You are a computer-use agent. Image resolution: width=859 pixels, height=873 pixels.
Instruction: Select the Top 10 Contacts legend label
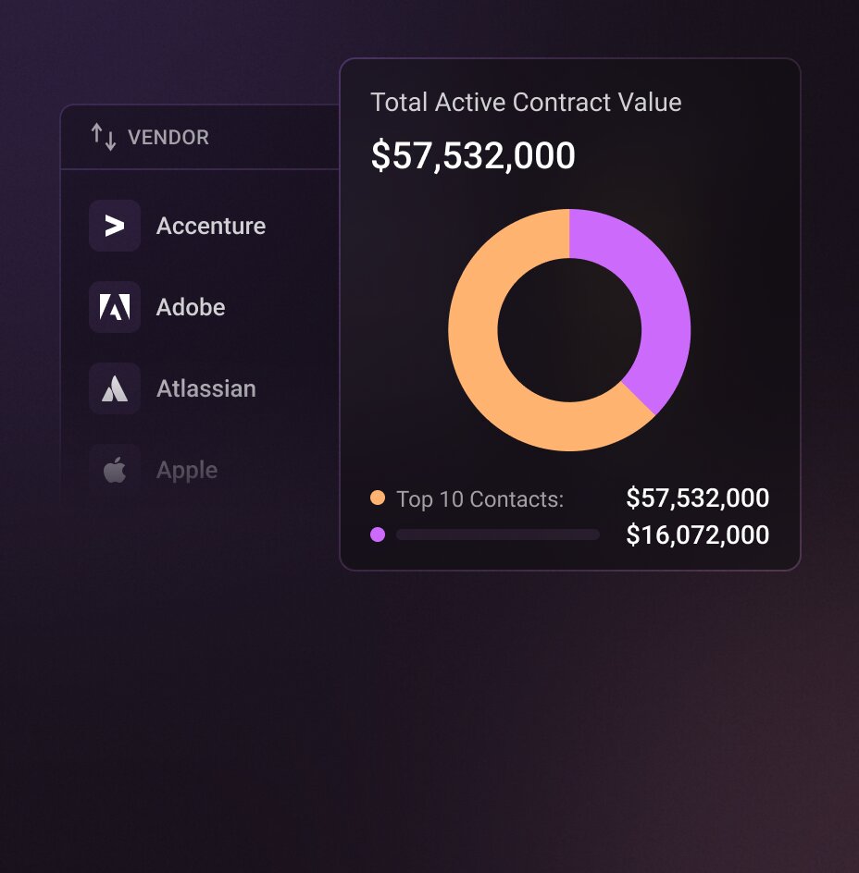pos(479,499)
